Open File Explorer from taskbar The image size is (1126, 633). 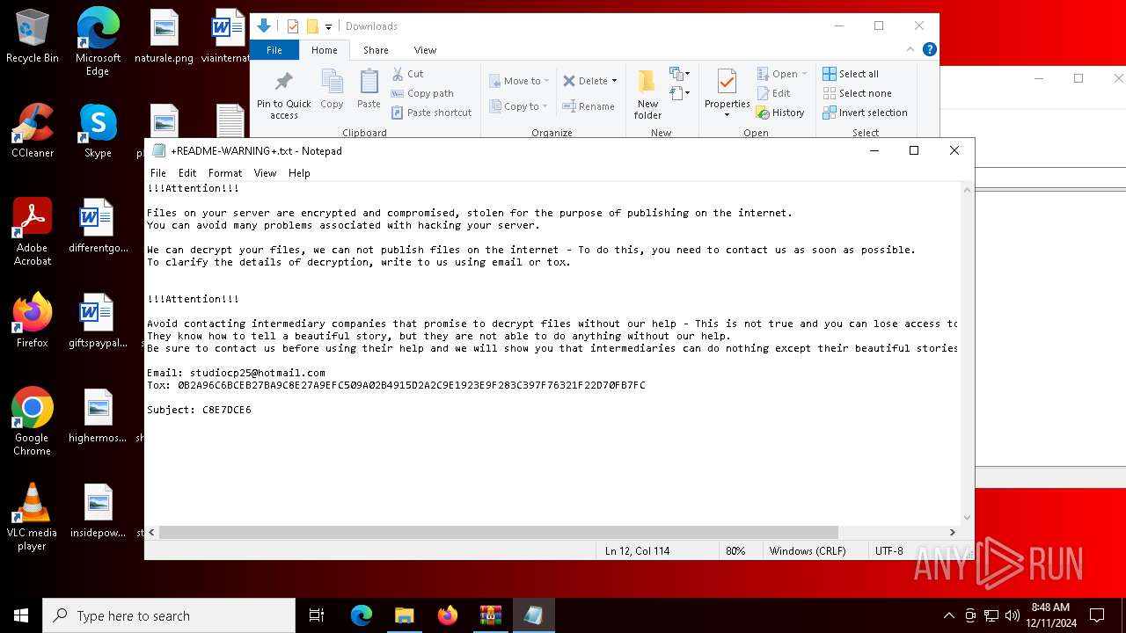point(404,615)
